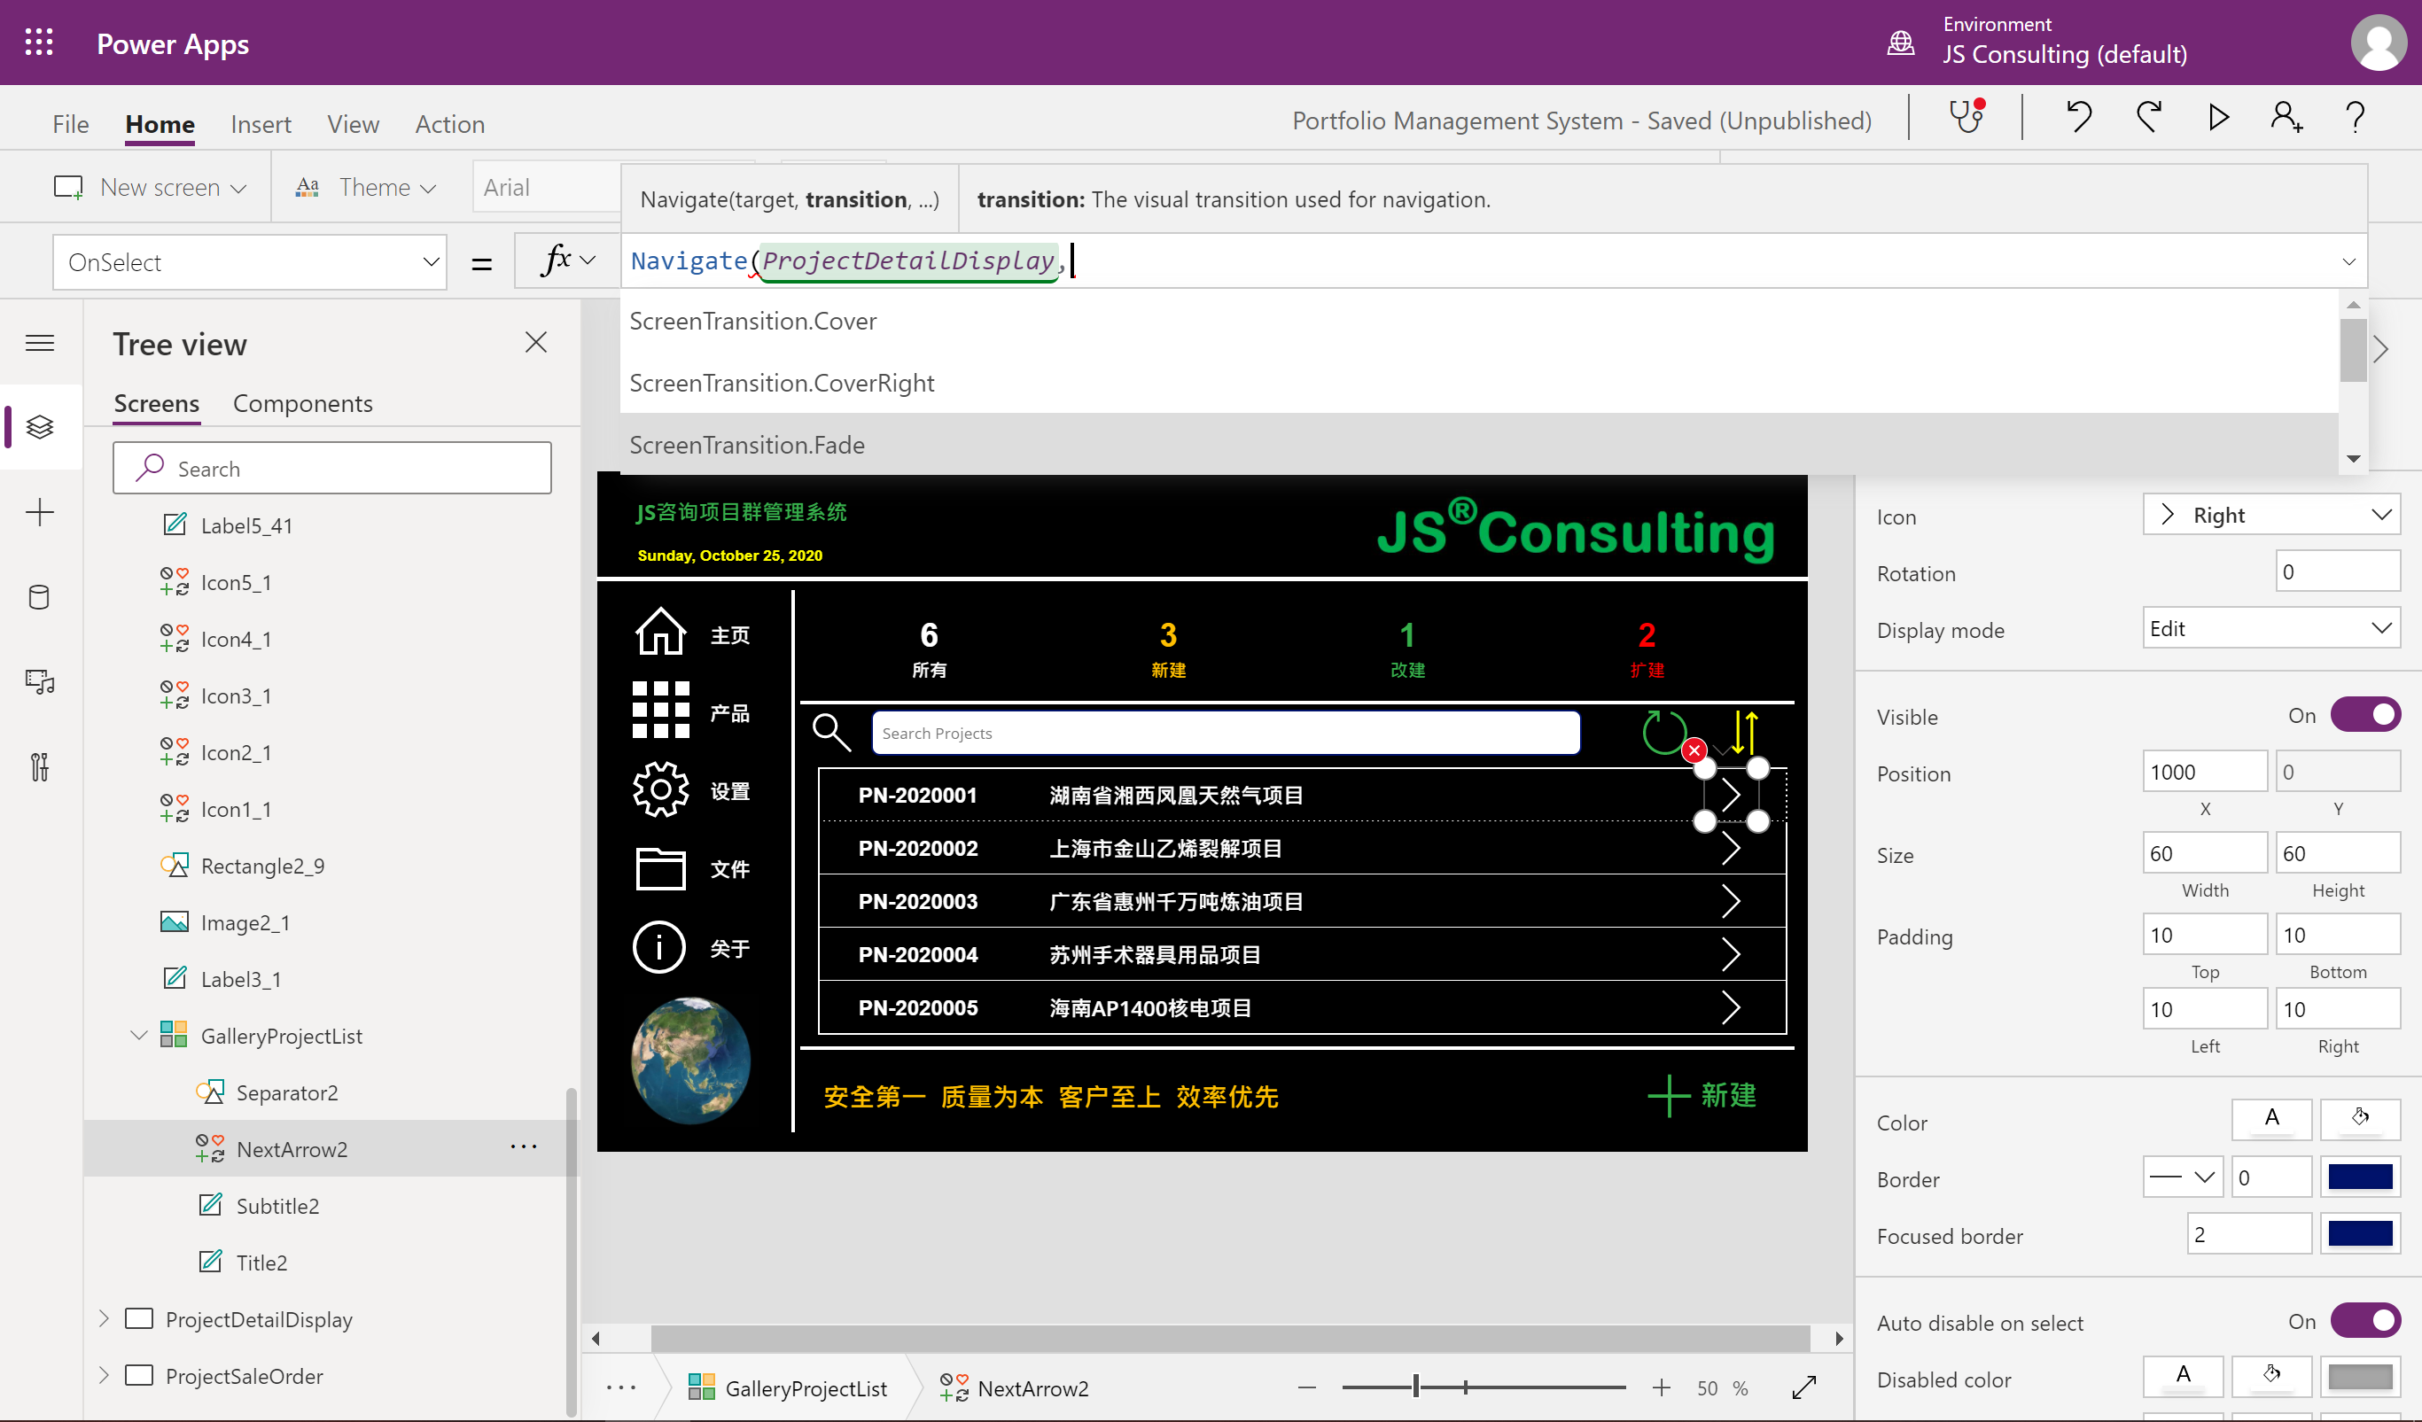
Task: Click the green 新建 new button
Action: (1702, 1095)
